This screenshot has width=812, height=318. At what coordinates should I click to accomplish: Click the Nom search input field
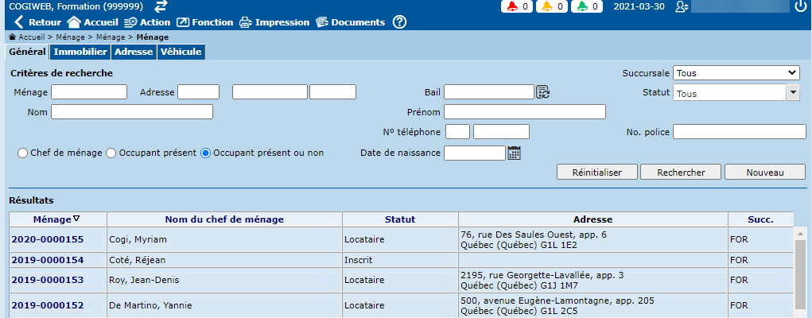tap(132, 112)
